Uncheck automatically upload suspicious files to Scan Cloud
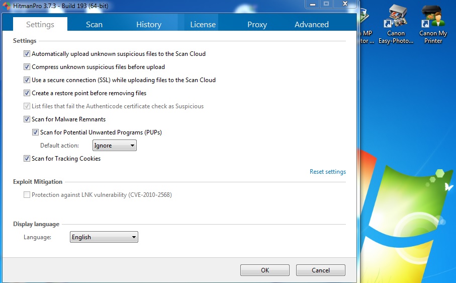456x283 pixels. [27, 54]
